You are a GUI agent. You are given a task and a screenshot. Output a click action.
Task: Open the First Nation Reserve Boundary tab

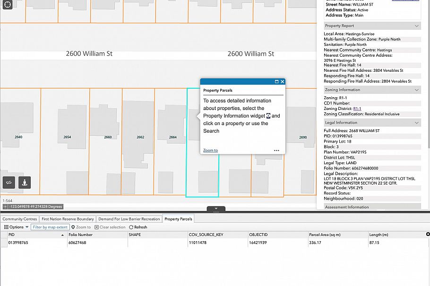(68, 219)
